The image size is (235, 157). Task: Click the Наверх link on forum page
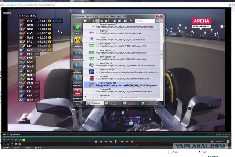[214, 156]
